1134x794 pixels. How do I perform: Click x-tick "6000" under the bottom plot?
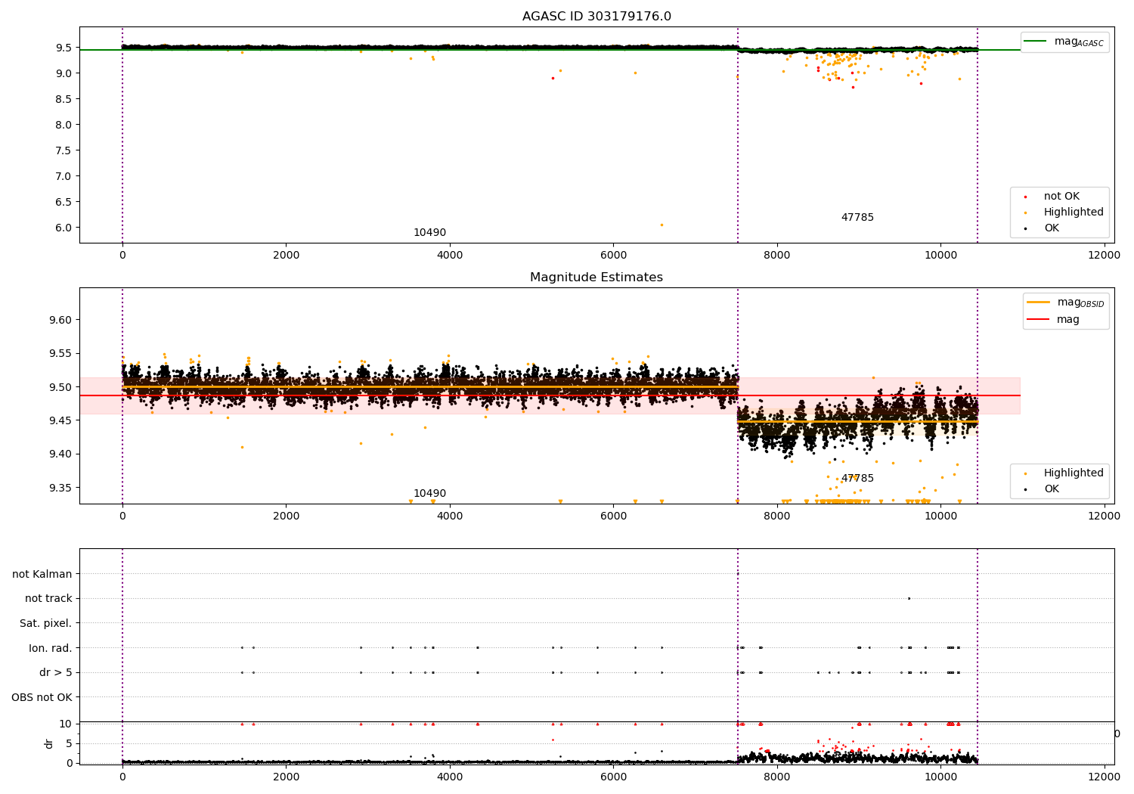613,777
